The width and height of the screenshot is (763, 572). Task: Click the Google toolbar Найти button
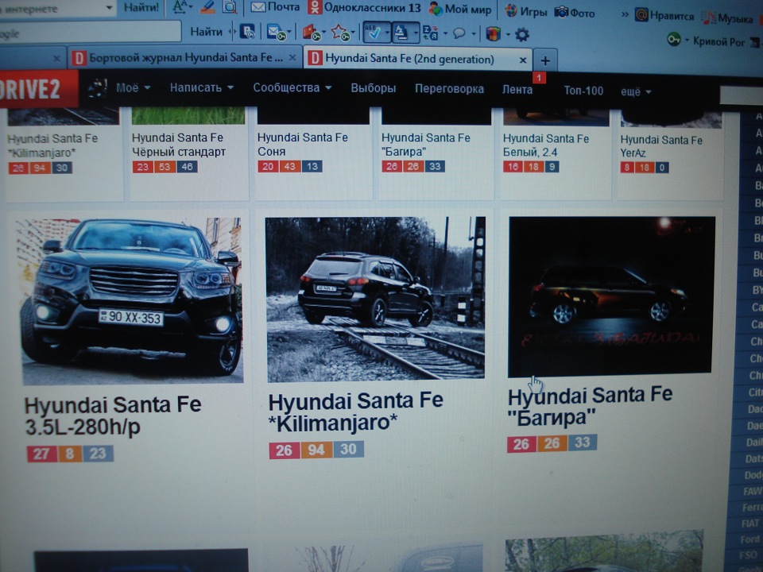tap(206, 32)
